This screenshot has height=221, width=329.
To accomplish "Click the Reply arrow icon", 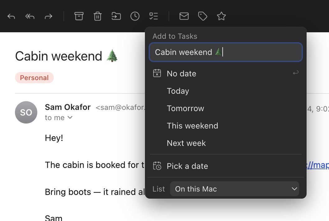I will coord(11,16).
